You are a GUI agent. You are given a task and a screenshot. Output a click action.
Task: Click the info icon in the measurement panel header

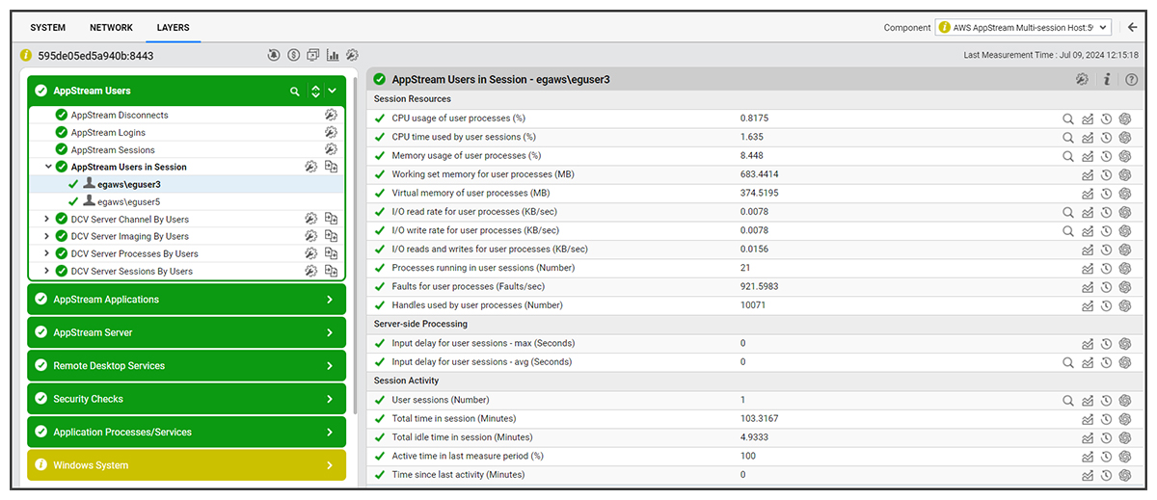tap(1107, 79)
